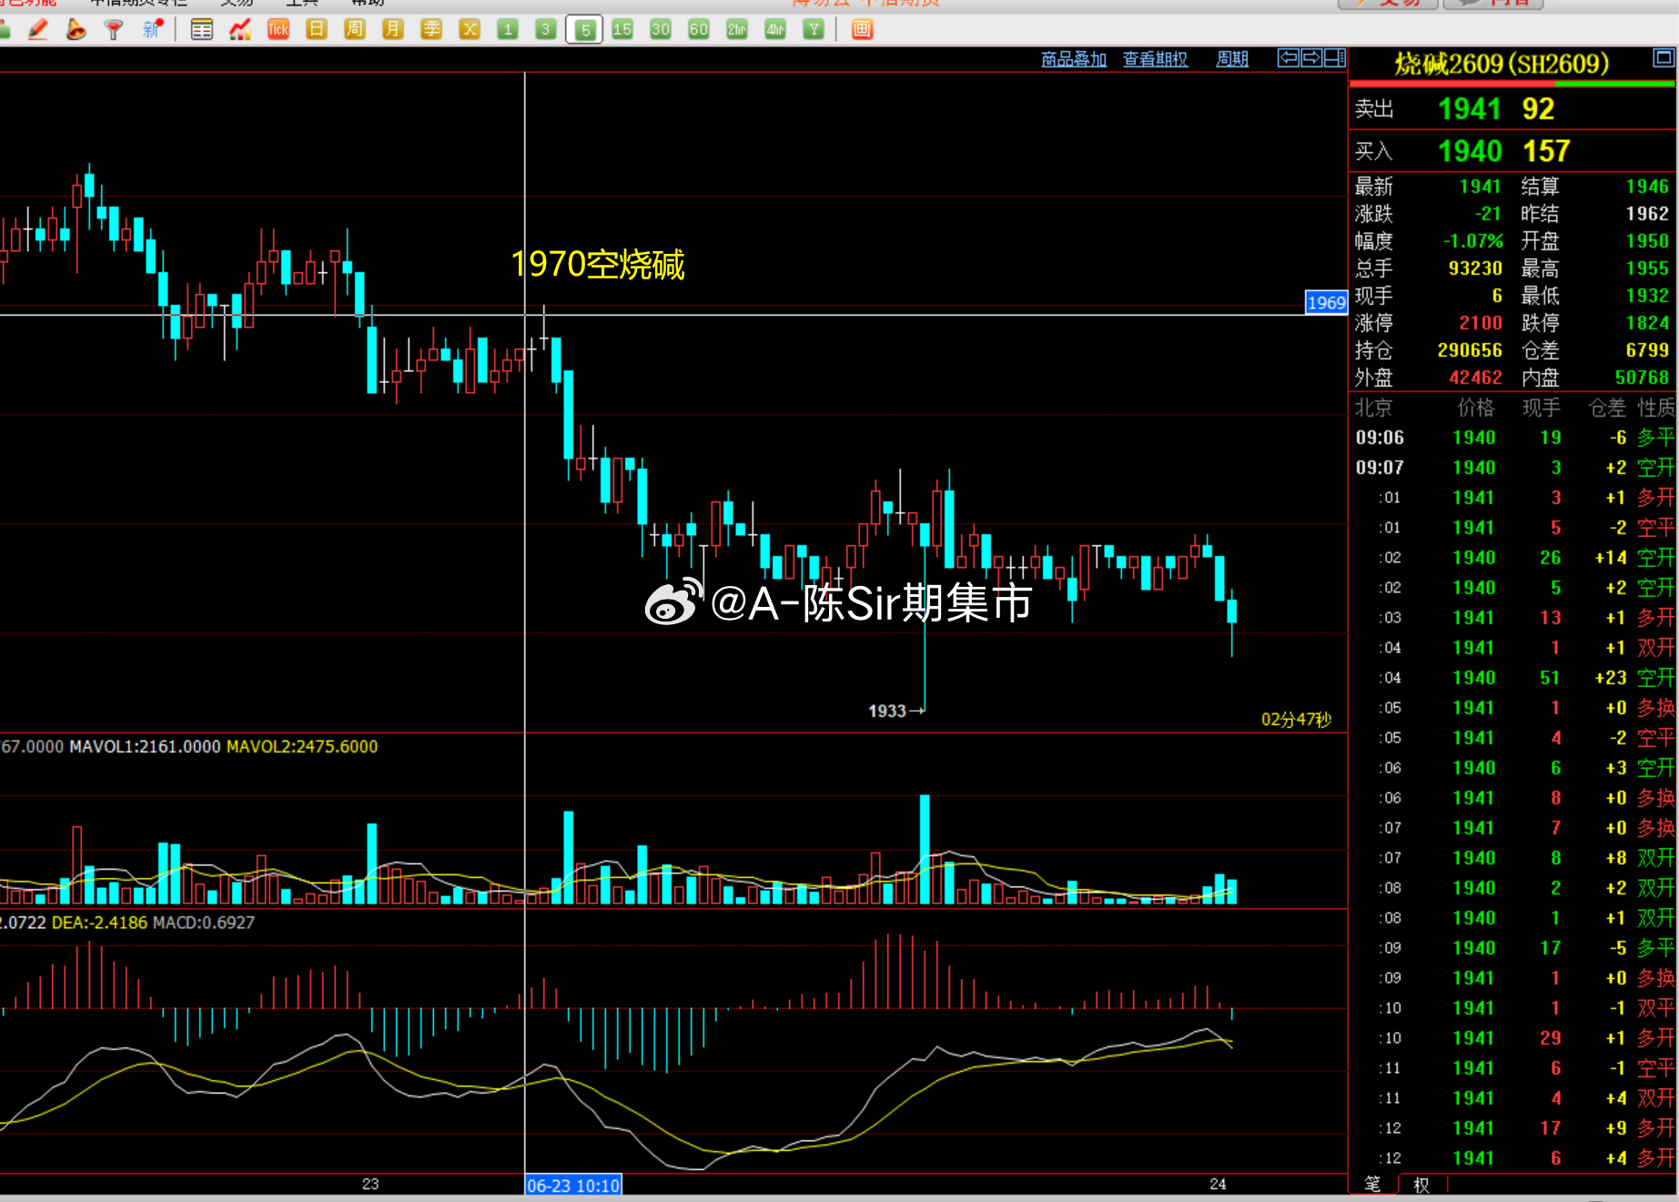Switch to 4hr chart period
1679x1202 pixels.
coord(775,29)
